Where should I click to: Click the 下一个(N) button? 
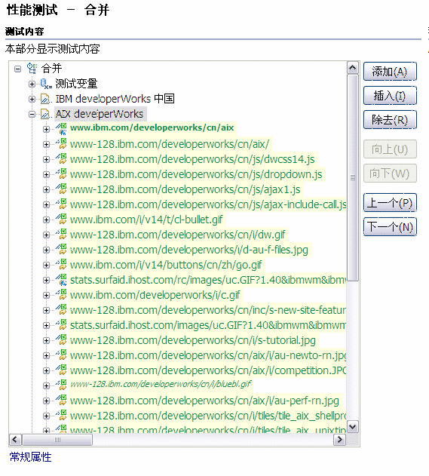coord(390,227)
